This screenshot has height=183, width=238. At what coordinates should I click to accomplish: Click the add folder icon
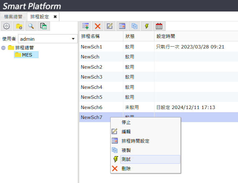(x=19, y=26)
